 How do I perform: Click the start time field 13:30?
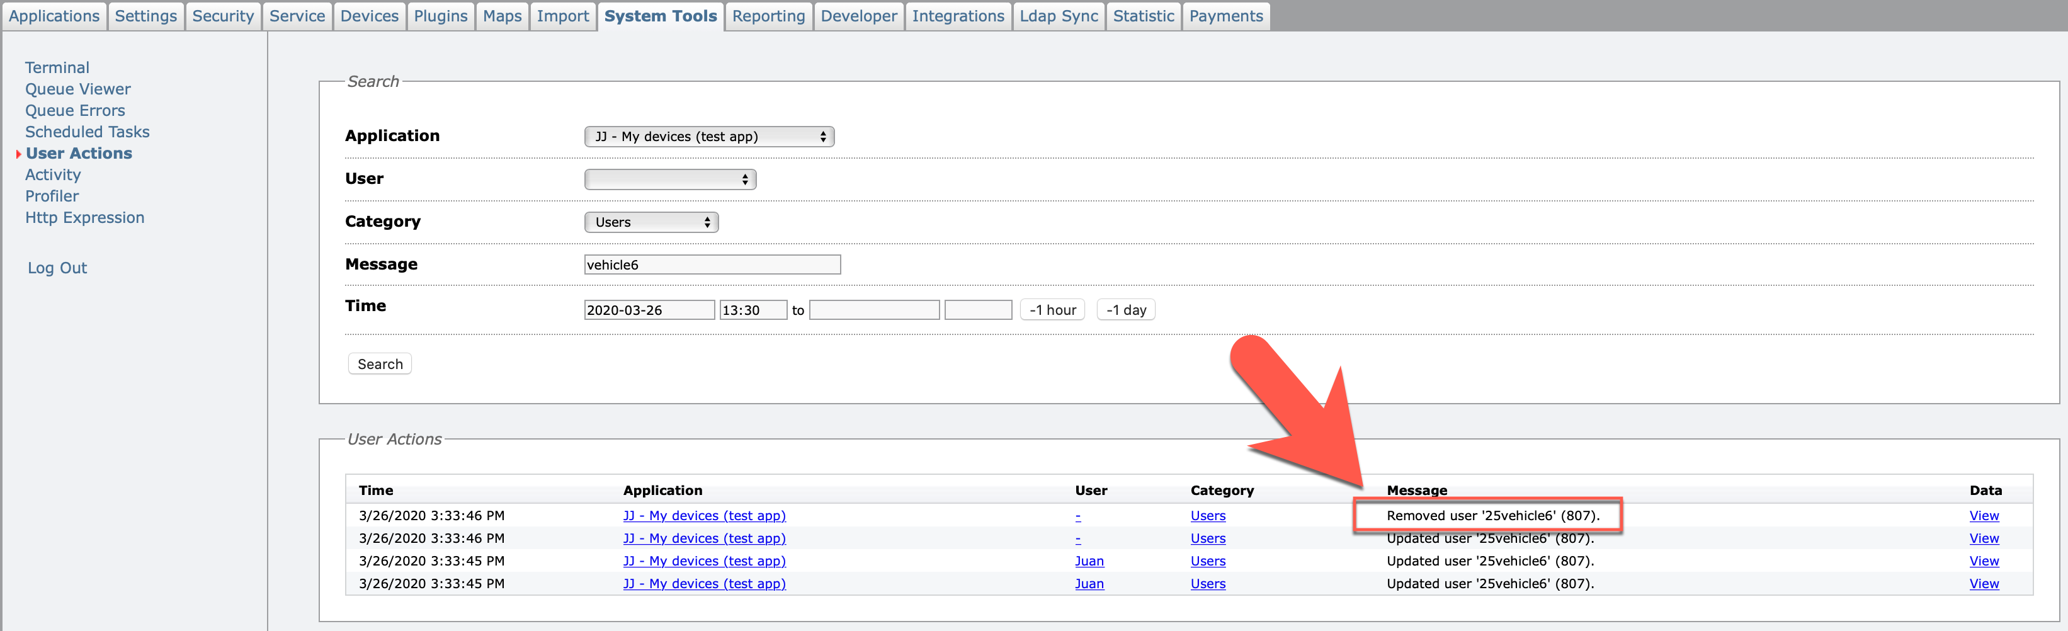coord(753,310)
